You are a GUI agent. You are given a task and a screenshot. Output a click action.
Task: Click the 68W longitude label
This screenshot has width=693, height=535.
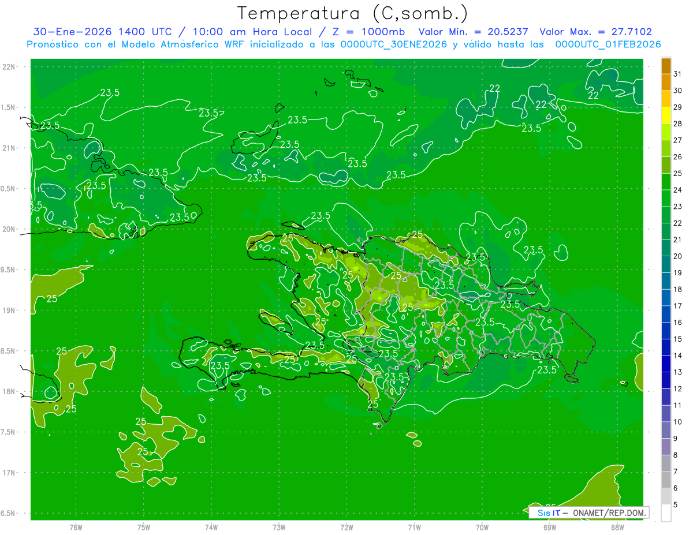pyautogui.click(x=617, y=527)
